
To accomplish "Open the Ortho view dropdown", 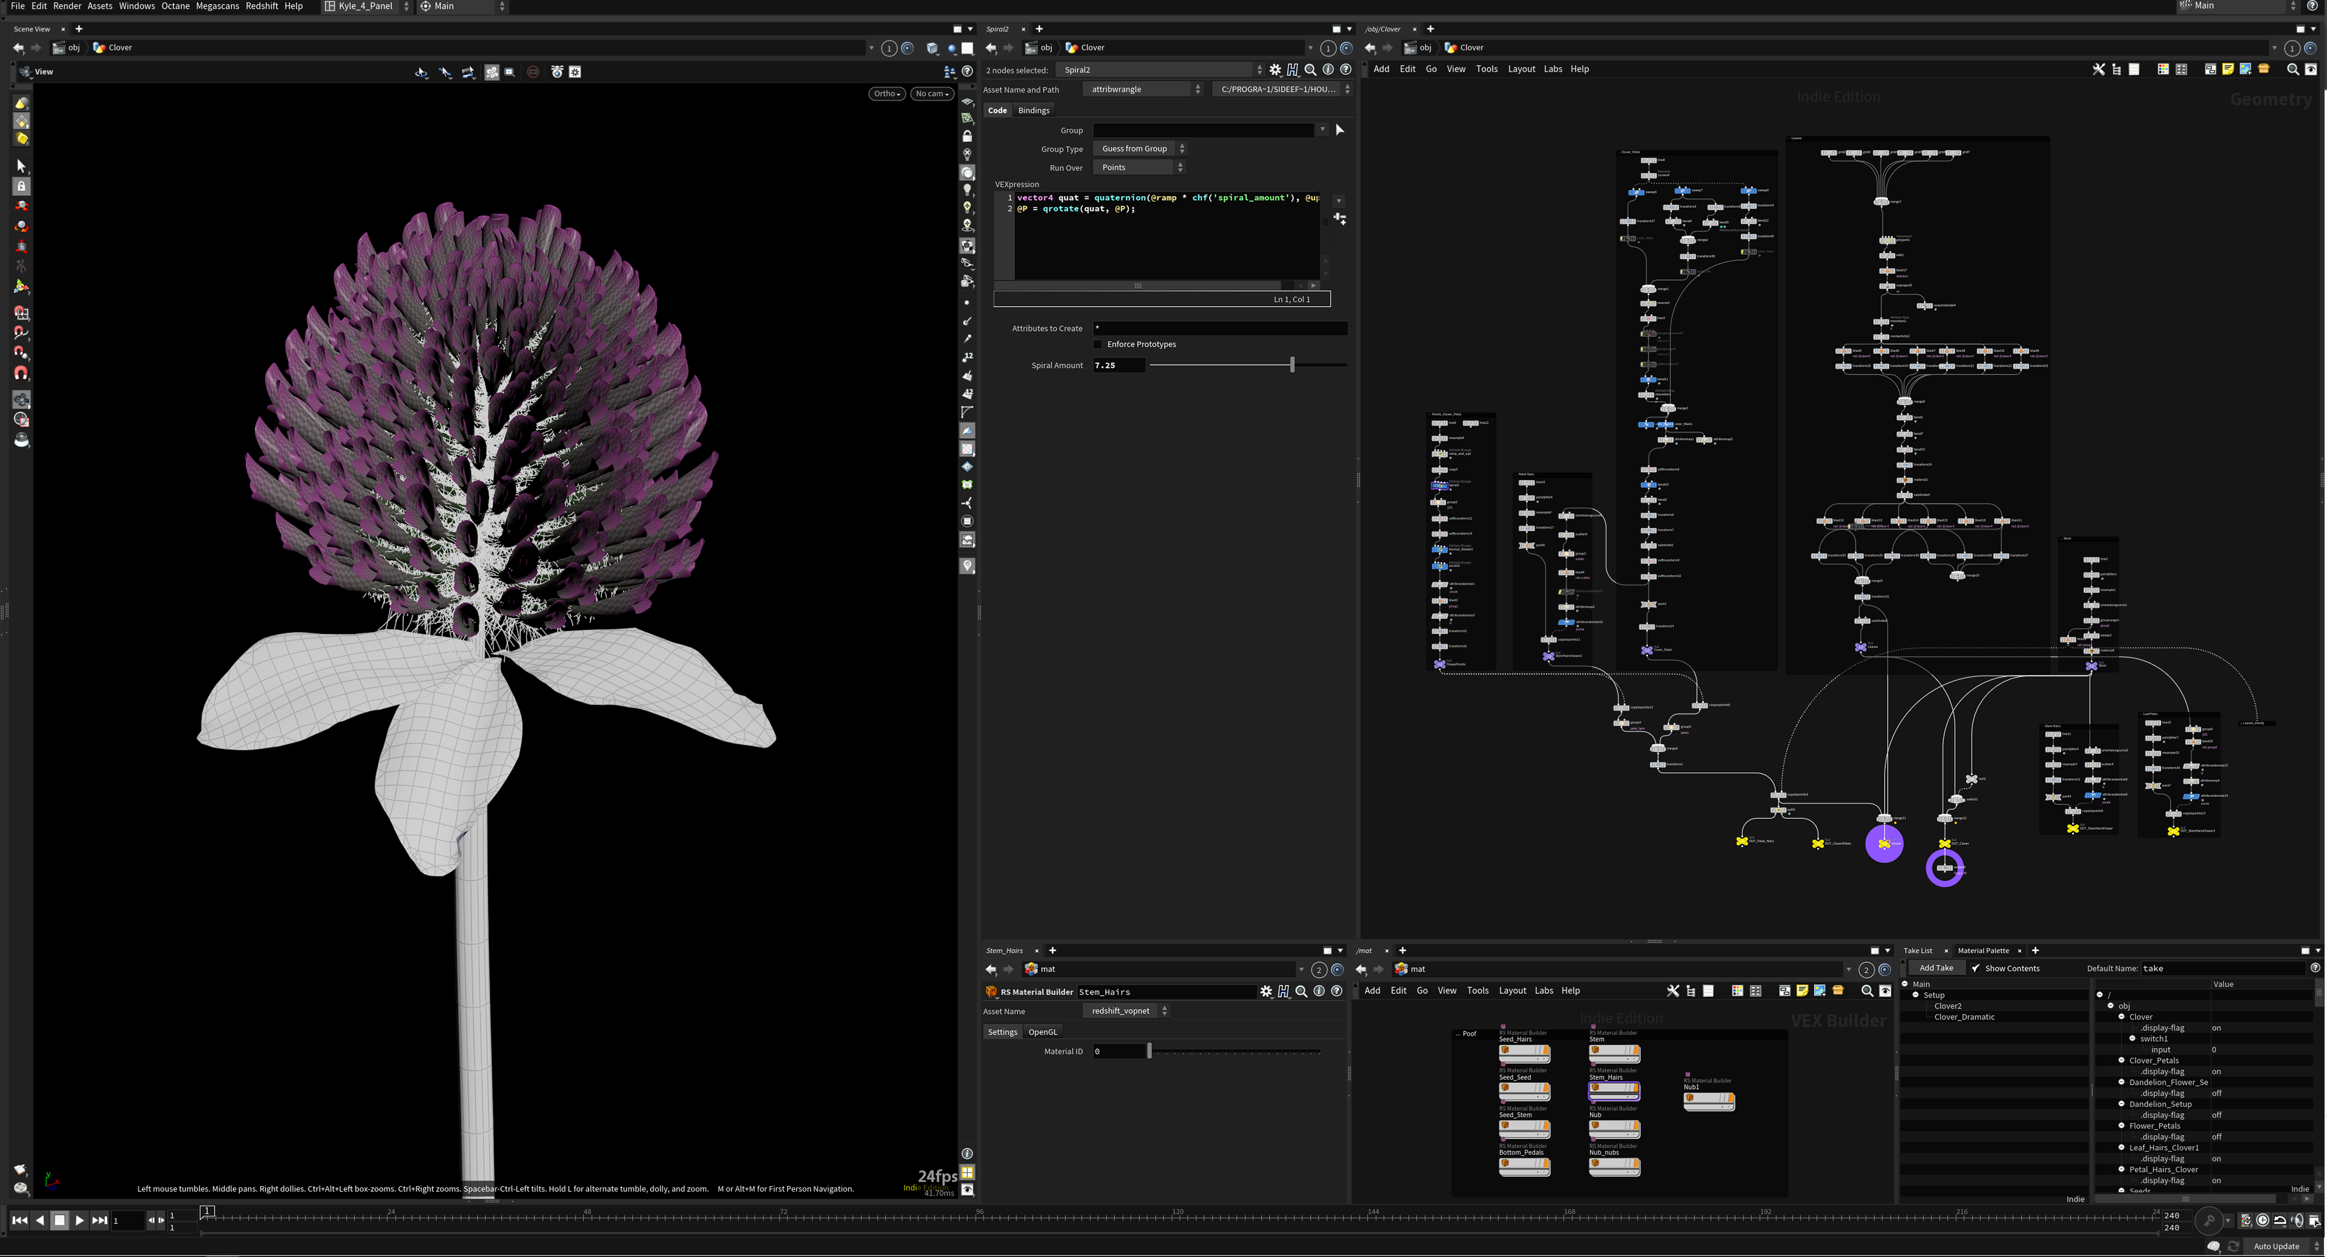I will 887,94.
